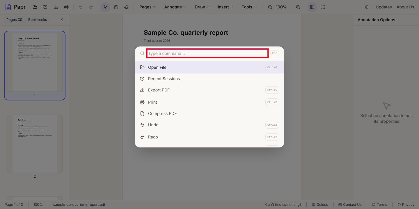Choose Recent Sessions in command palette

(210, 79)
